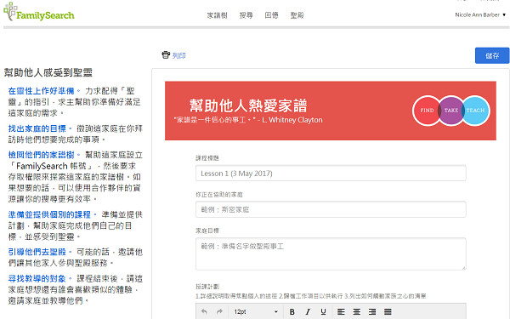The width and height of the screenshot is (510, 319).
Task: Open the 搜尋 menu
Action: [x=246, y=15]
